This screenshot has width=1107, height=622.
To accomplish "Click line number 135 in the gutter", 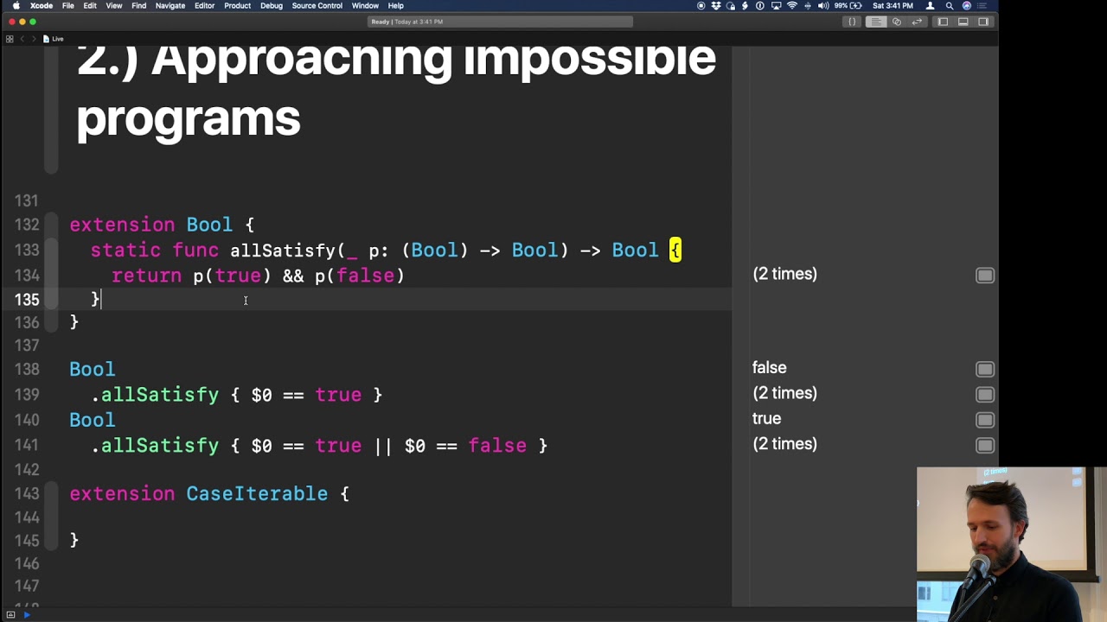I will (x=27, y=299).
